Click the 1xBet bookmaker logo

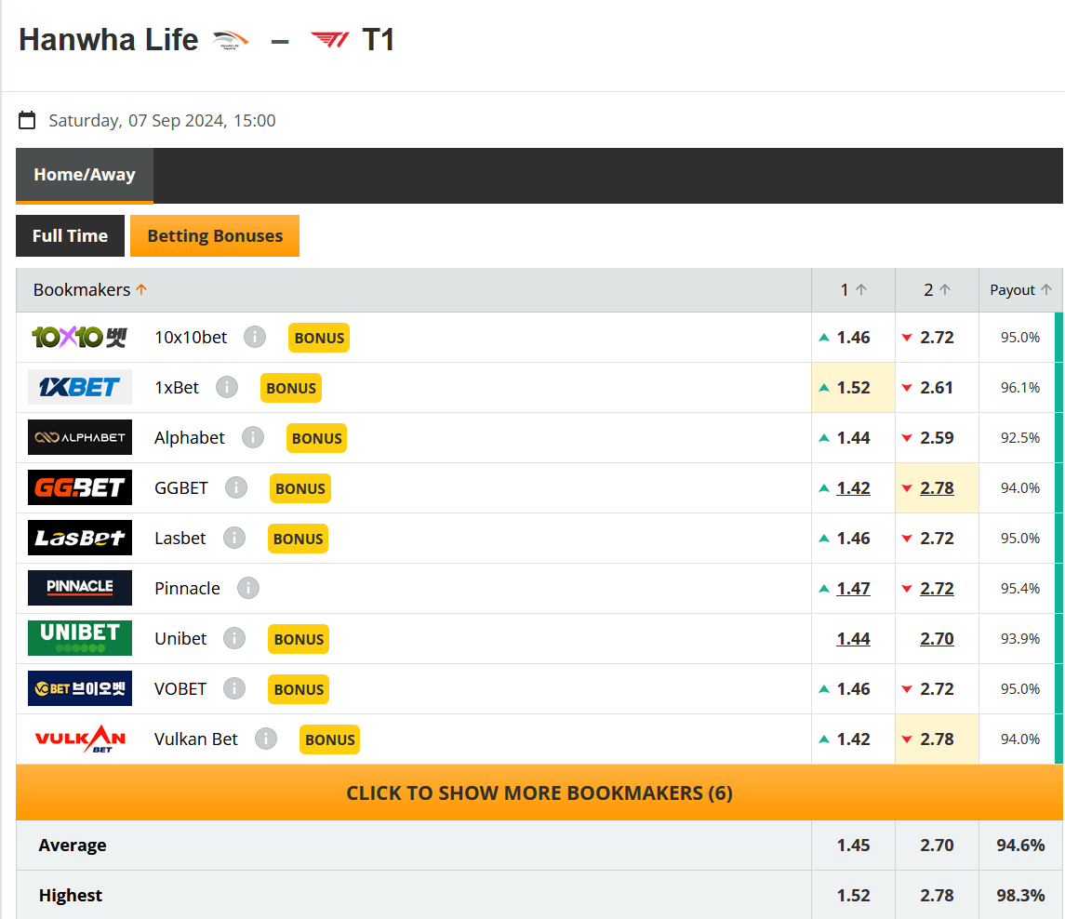coord(79,387)
